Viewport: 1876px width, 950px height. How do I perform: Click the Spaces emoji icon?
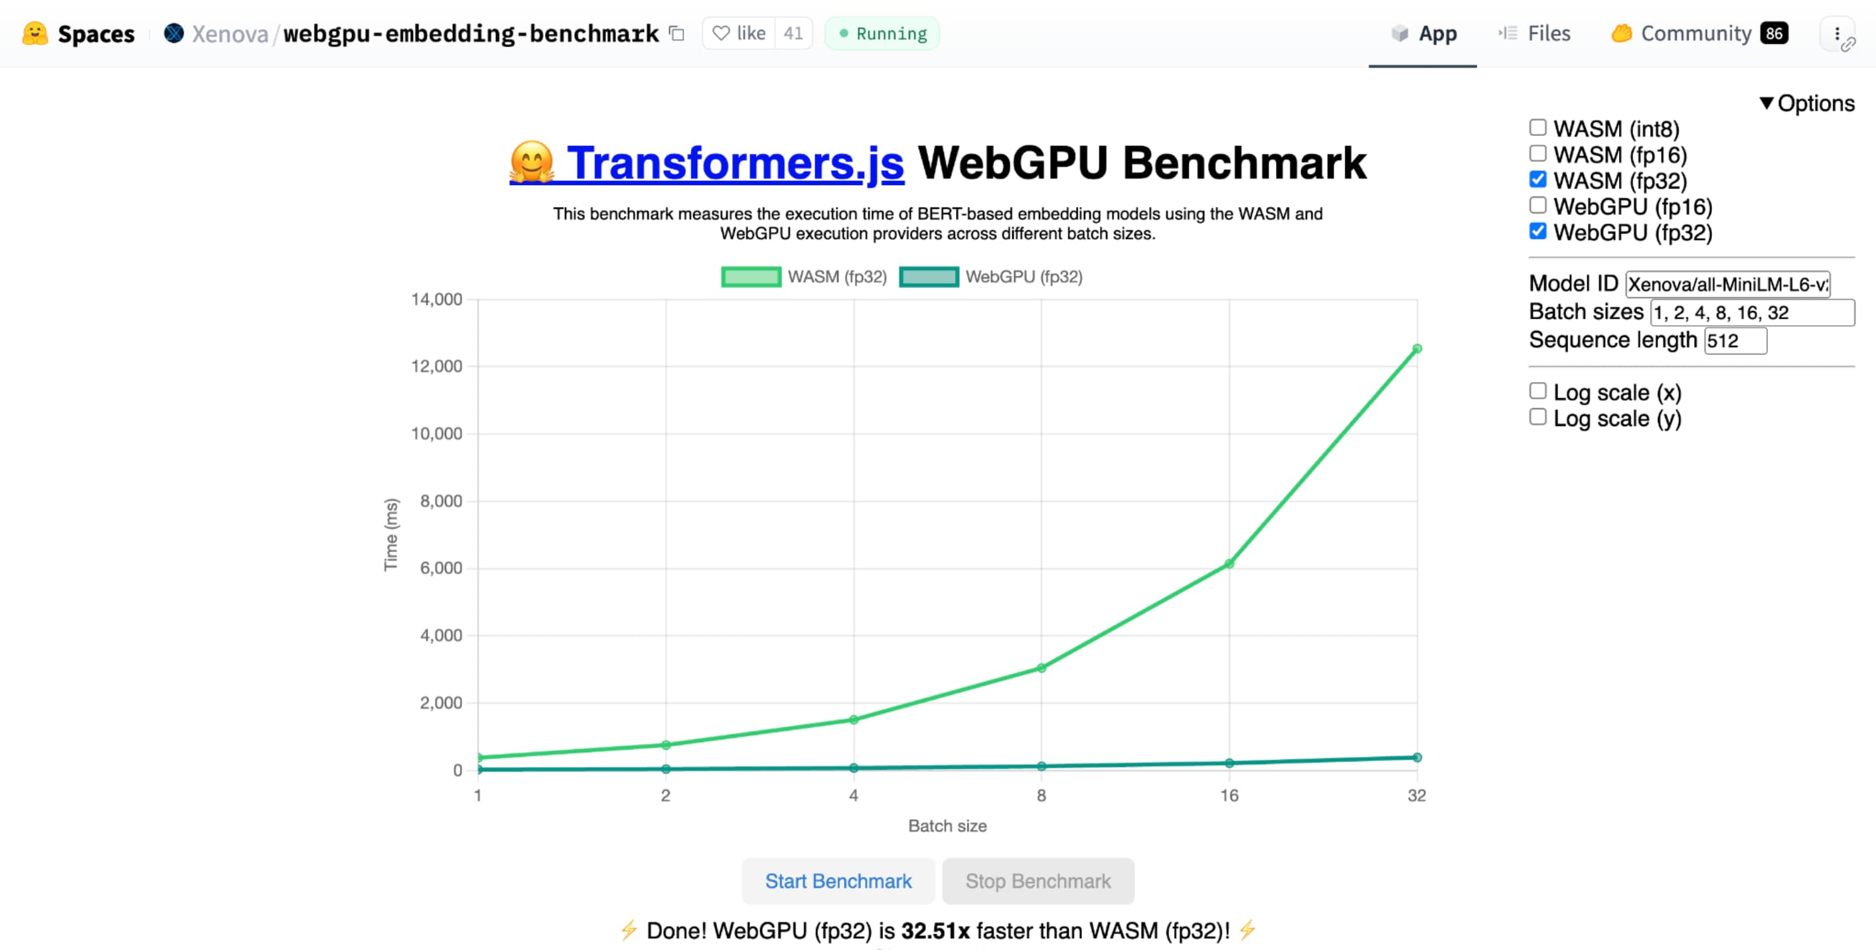click(33, 33)
